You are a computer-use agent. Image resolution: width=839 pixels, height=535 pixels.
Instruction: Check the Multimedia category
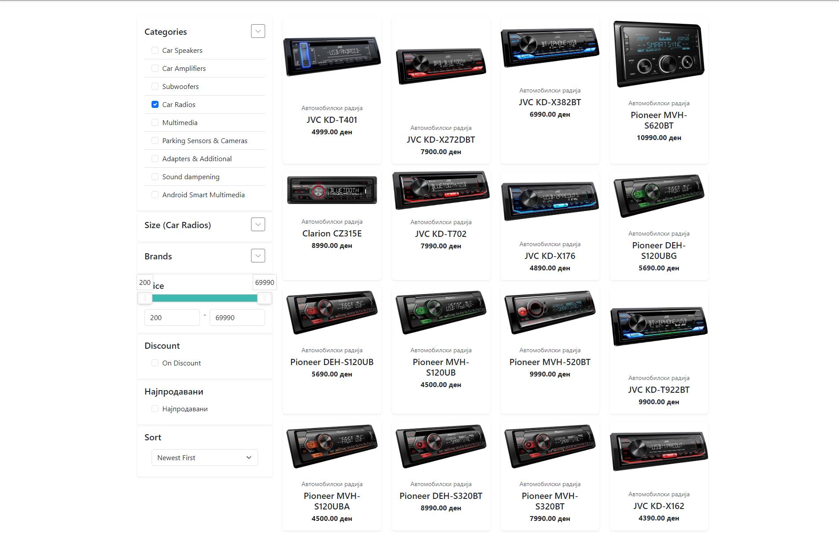coord(155,122)
